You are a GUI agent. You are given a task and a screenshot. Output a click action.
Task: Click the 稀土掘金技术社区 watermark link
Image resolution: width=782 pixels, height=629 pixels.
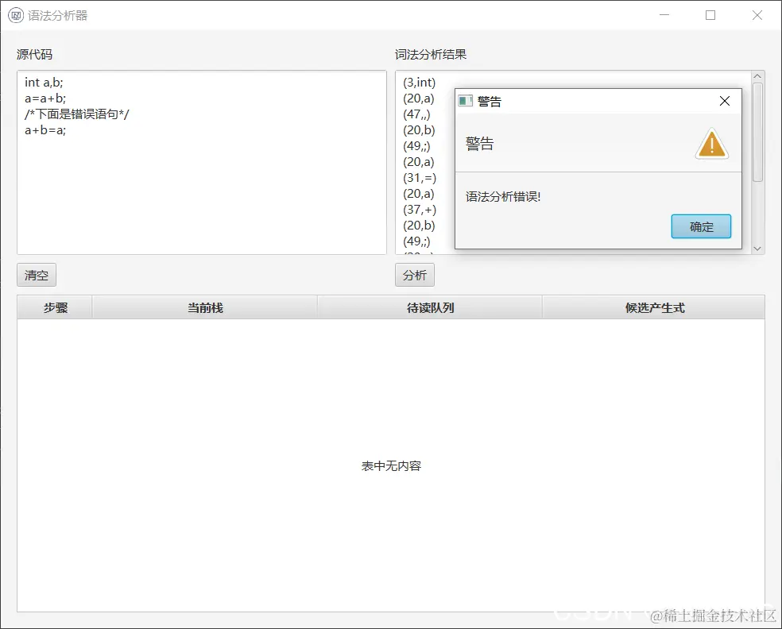pyautogui.click(x=711, y=615)
